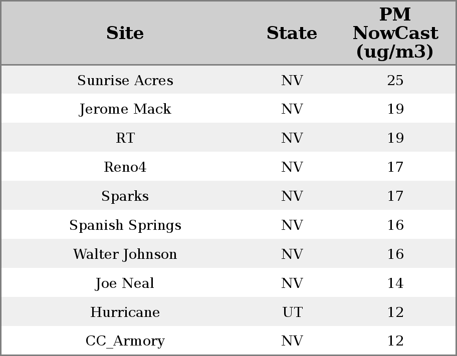
Task: Click the Walter Johnson site name
Action: (x=125, y=254)
